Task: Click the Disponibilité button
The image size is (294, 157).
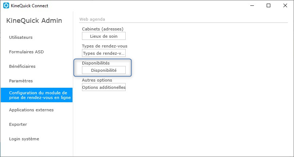Action: [x=104, y=70]
